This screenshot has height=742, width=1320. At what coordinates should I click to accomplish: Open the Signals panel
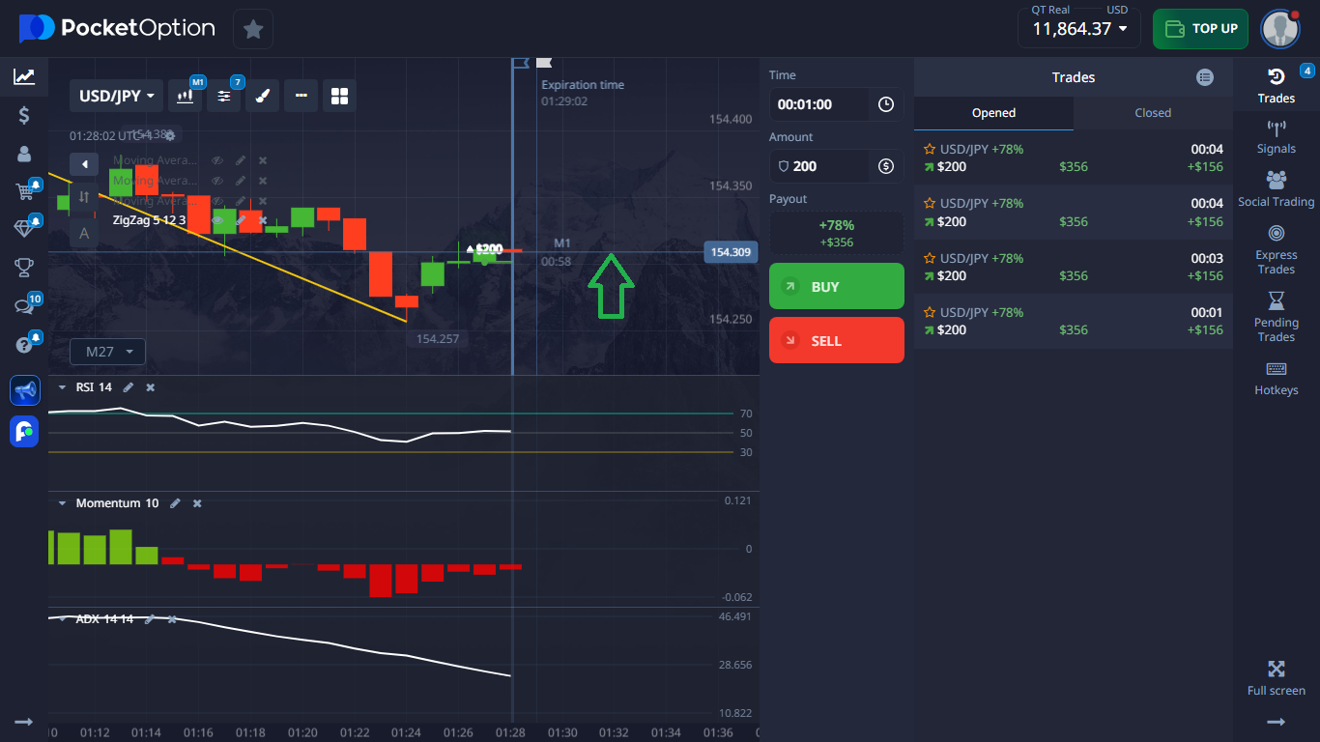point(1276,135)
